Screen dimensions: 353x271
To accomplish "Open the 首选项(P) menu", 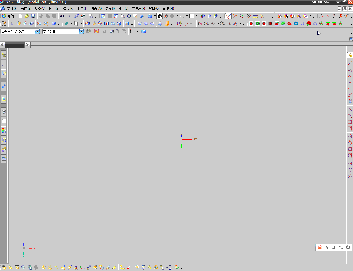I will tap(138, 9).
